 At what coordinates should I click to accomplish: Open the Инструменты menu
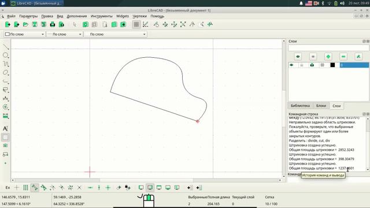102,16
